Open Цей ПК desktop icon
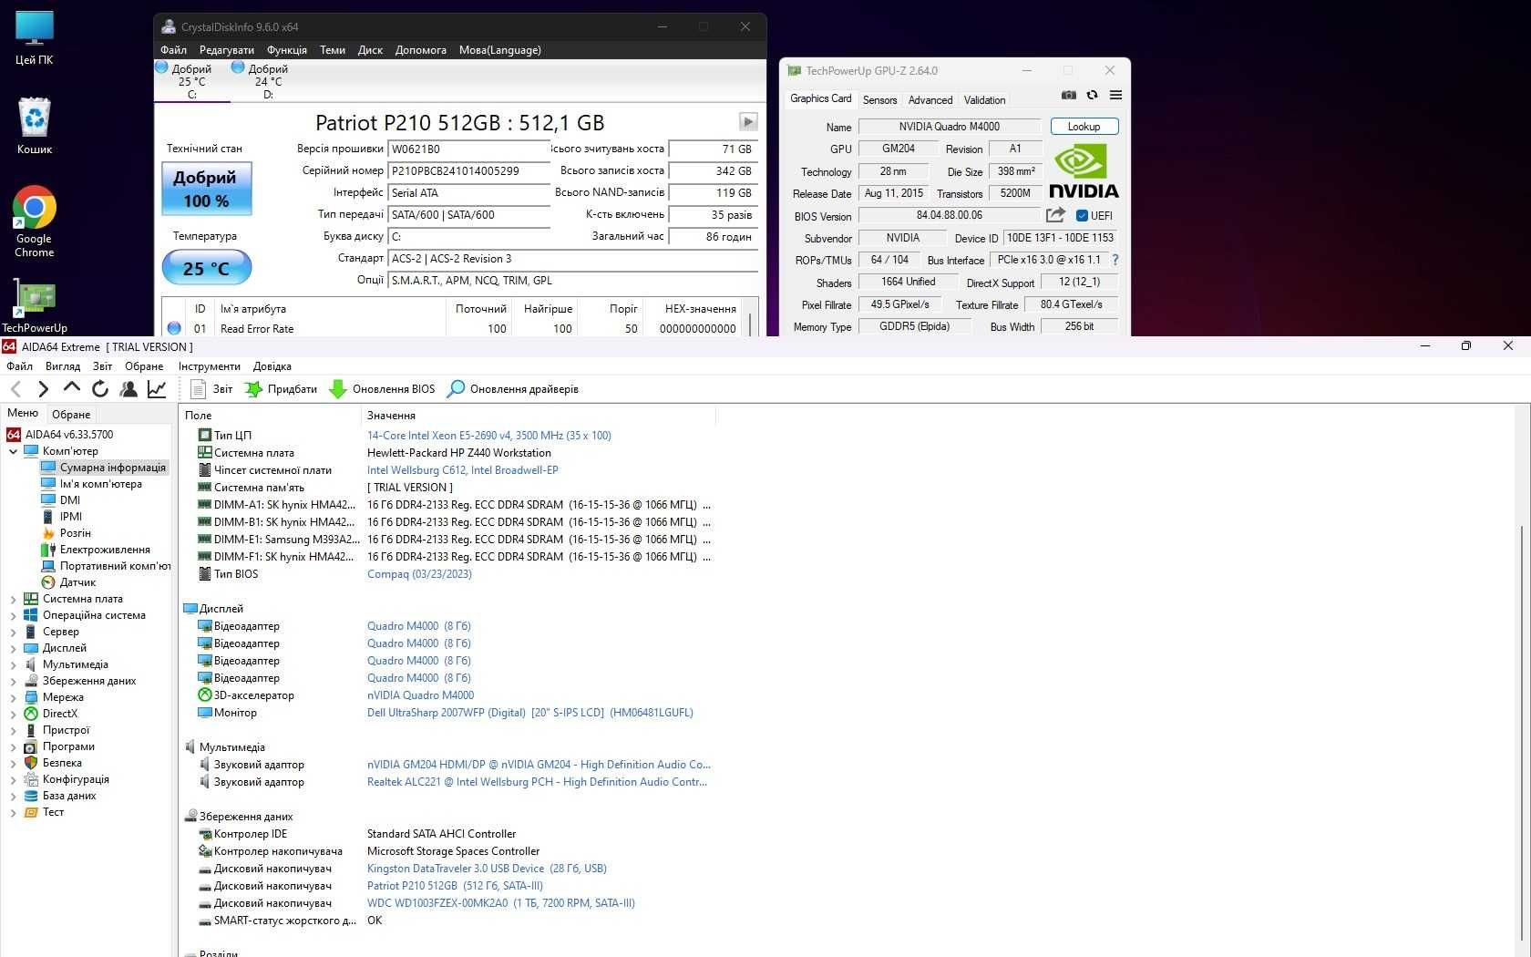 click(x=34, y=39)
